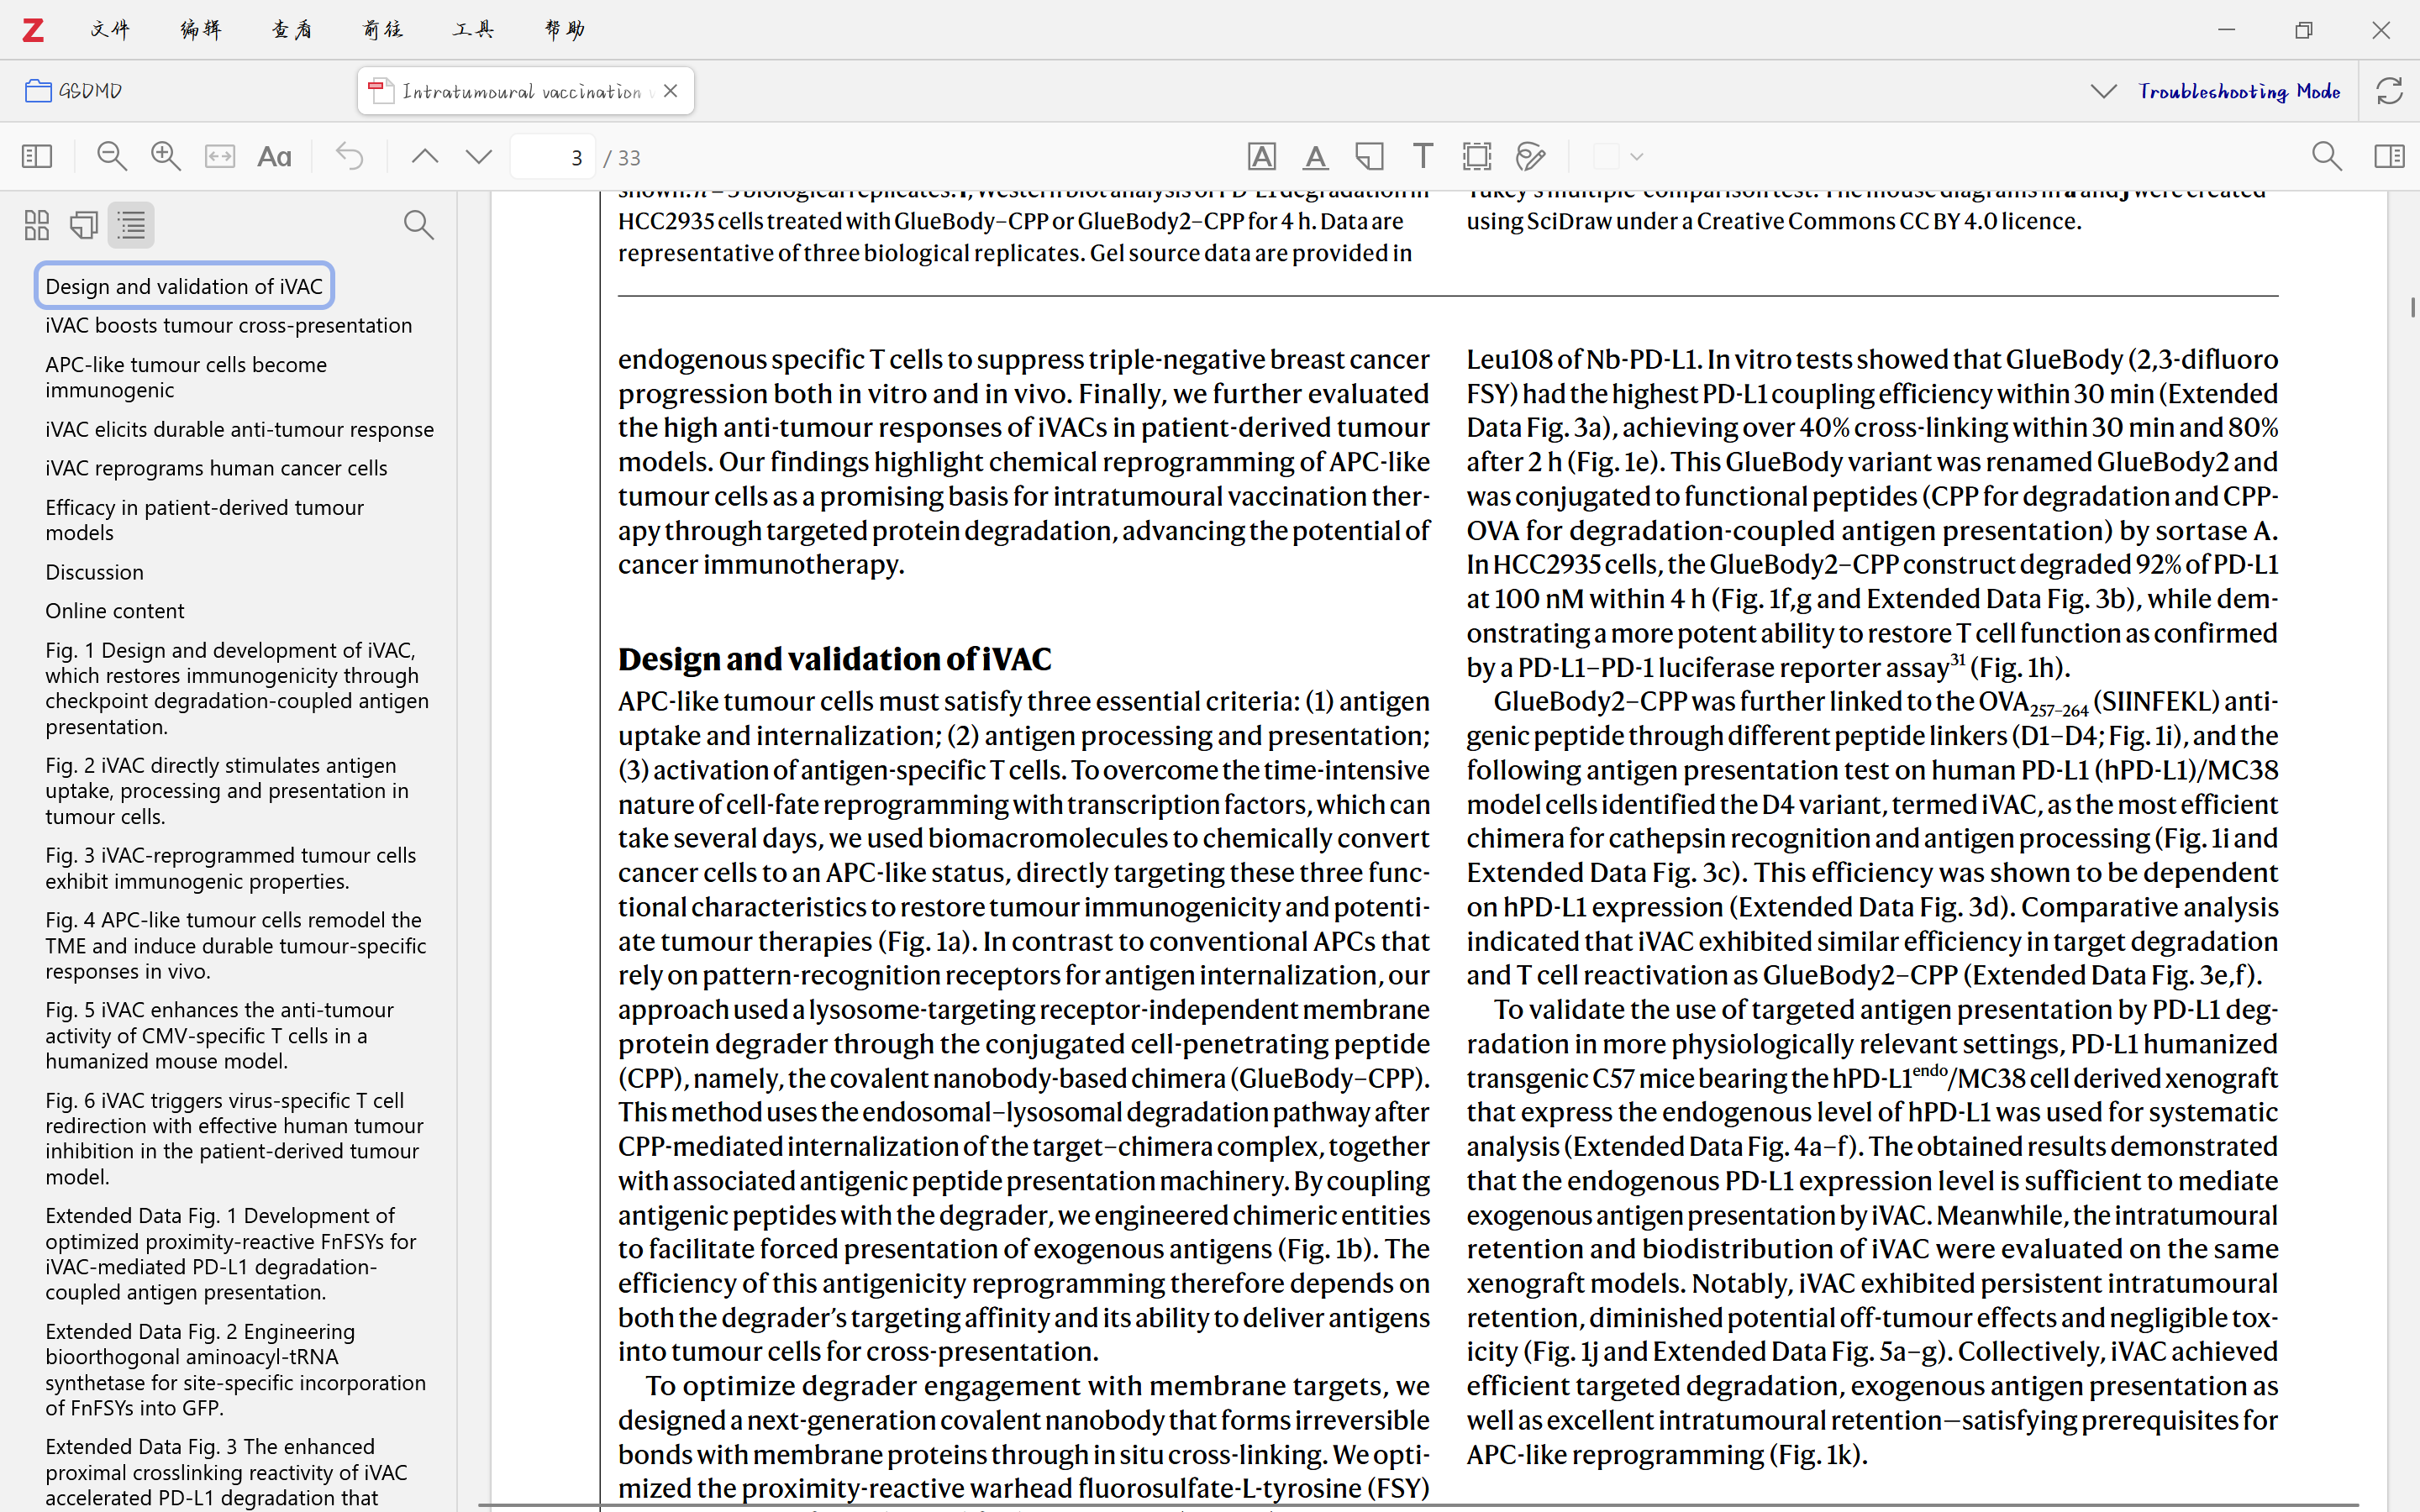Toggle the left sidebar panel

click(37, 157)
